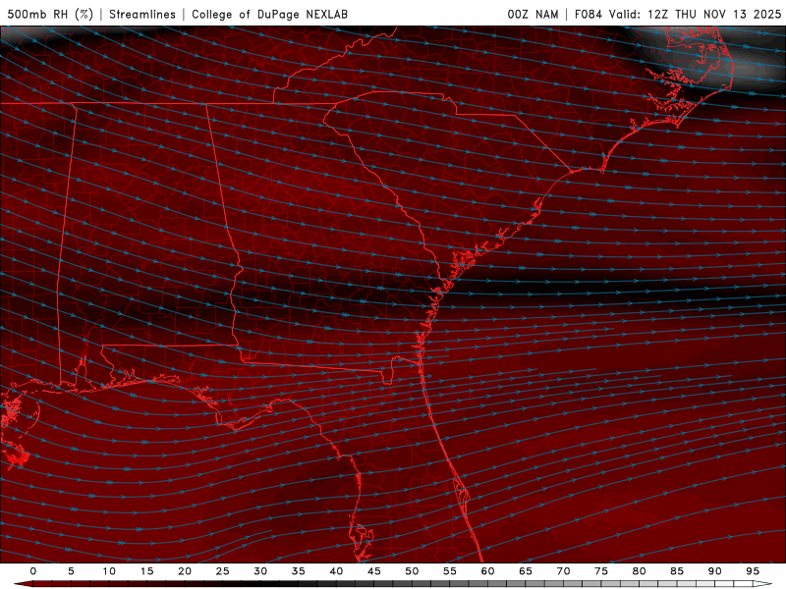Click the "45" label on the color scale
This screenshot has width=786, height=589.
pyautogui.click(x=374, y=571)
